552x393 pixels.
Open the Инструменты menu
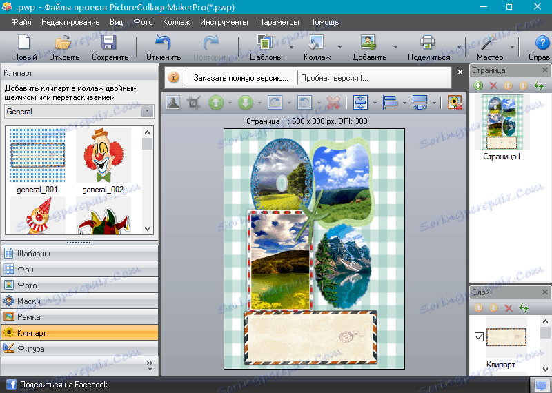click(x=224, y=22)
